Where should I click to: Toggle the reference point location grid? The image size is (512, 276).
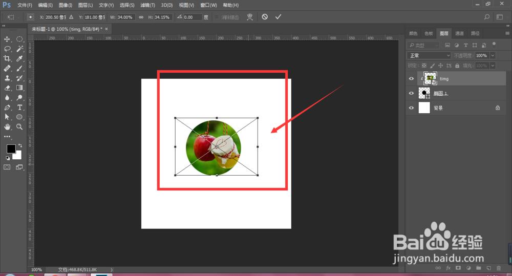(30, 17)
